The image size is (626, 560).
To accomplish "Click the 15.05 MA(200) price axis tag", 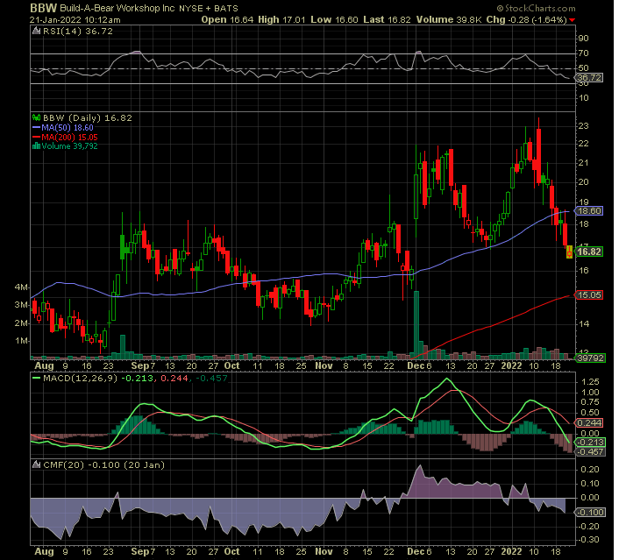I will tap(589, 295).
